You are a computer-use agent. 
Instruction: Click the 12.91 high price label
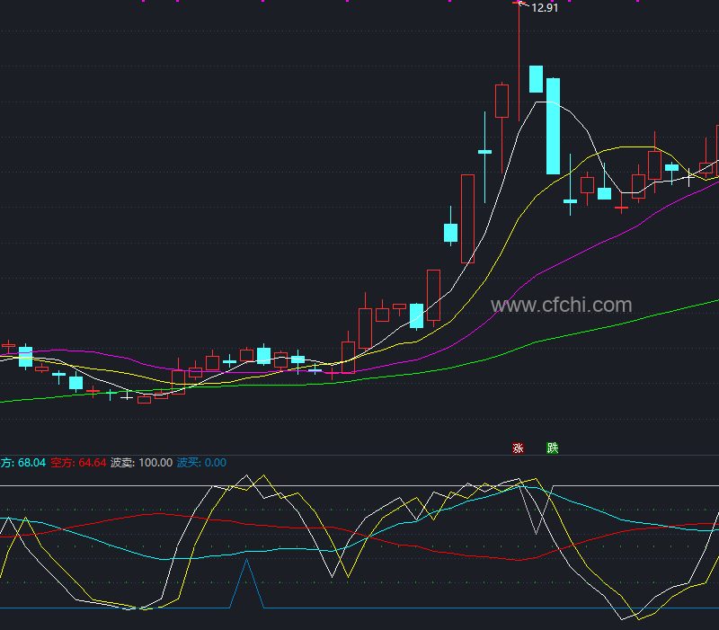tap(545, 8)
